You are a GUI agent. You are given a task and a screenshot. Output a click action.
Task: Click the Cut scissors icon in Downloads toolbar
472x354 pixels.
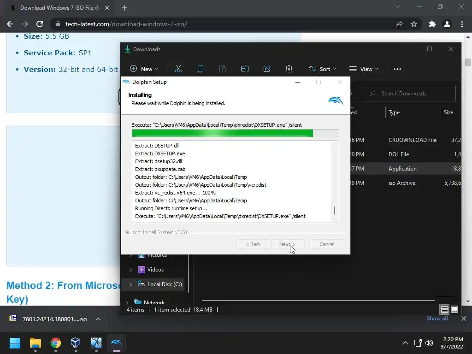[x=178, y=69]
